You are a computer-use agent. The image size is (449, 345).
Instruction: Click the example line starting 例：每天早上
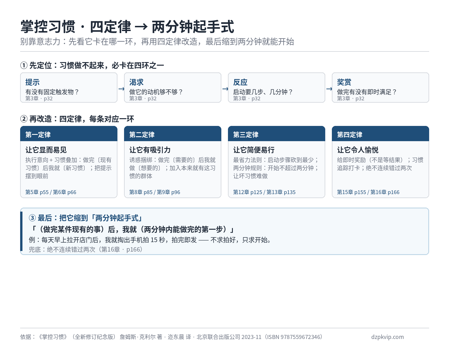tap(150, 240)
